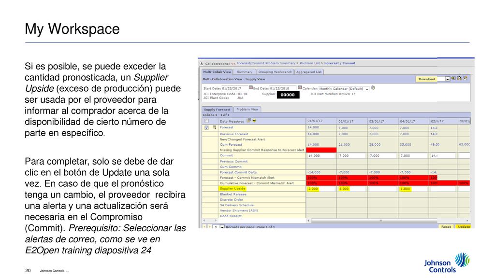Switch to Summary tab
495x278 pixels.
[x=245, y=72]
